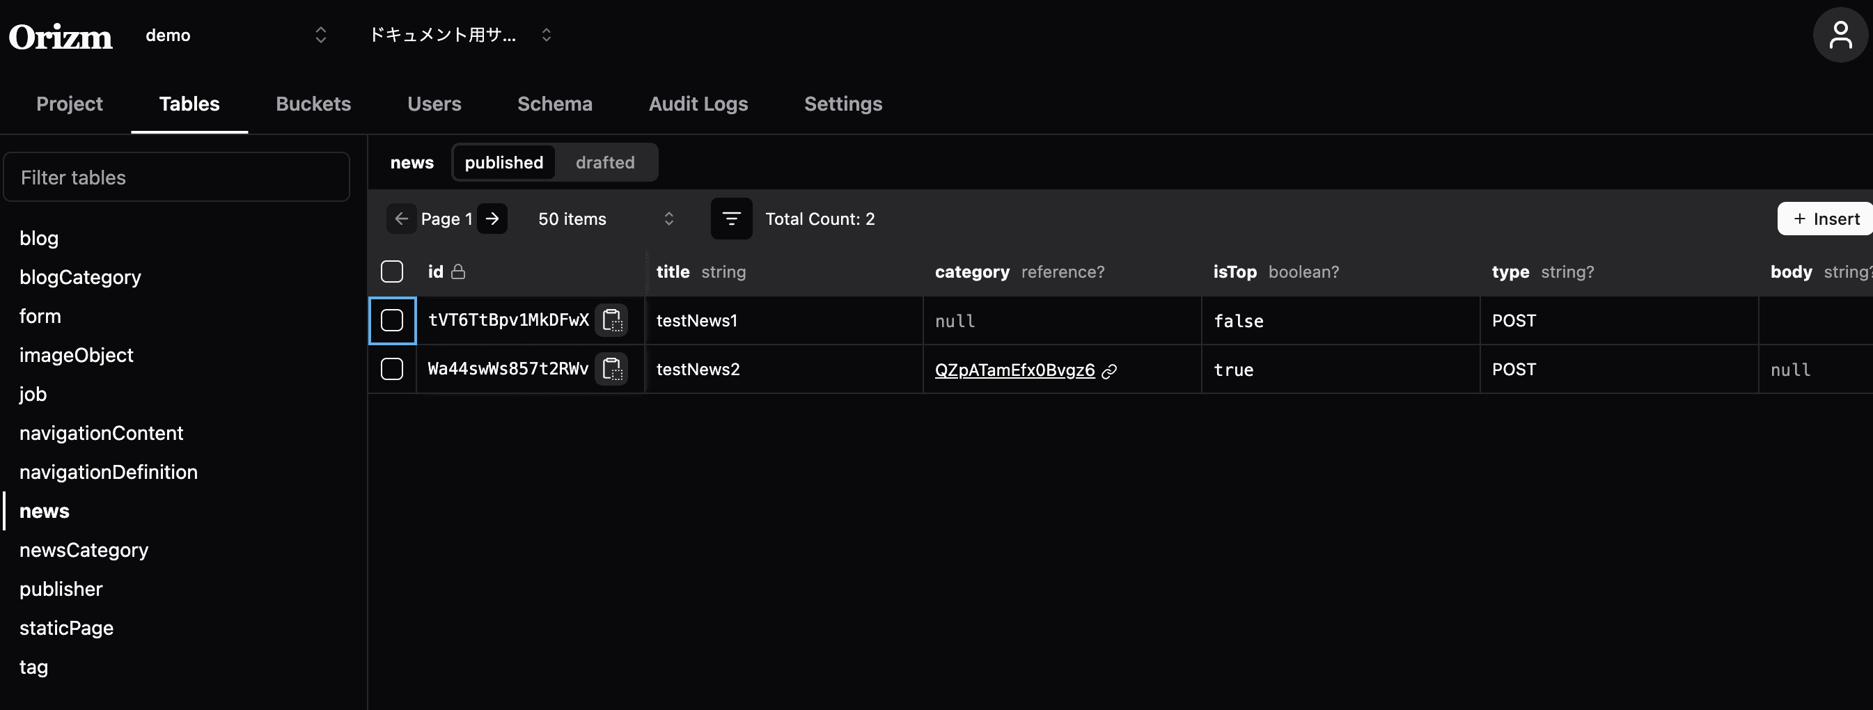Check the testNews2 row checkbox
Image resolution: width=1873 pixels, height=710 pixels.
pyautogui.click(x=392, y=369)
